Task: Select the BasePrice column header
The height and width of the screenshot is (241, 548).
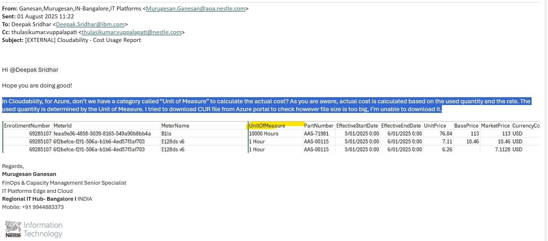Action: pos(466,126)
